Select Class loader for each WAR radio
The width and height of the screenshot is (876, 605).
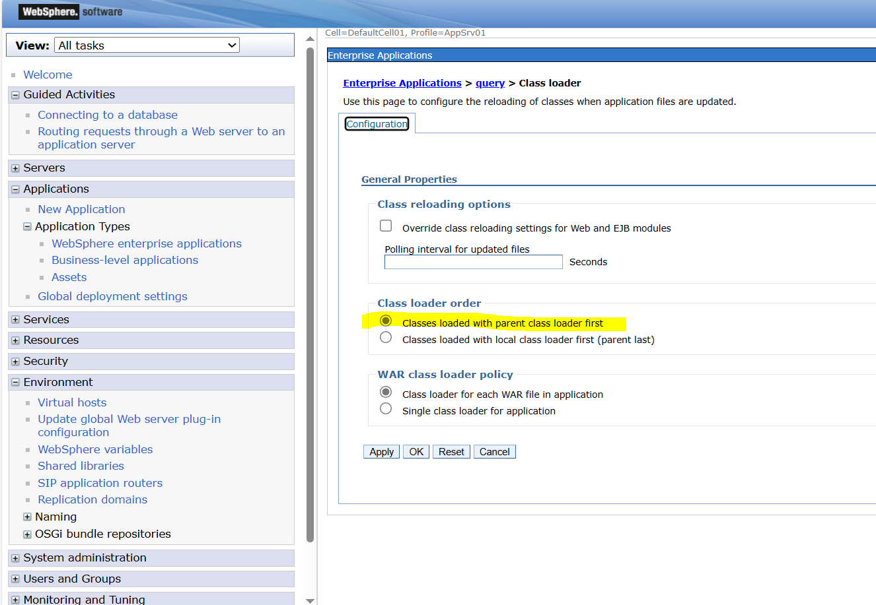tap(386, 392)
